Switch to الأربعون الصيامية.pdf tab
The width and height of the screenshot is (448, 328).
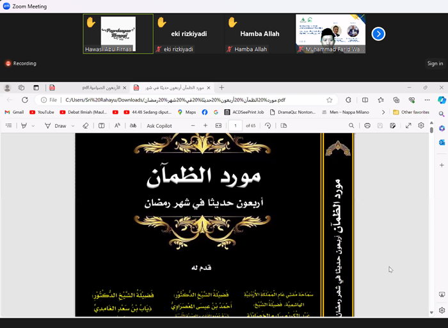(x=88, y=88)
